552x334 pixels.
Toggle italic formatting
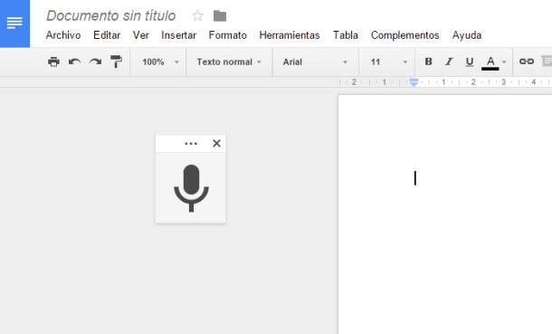[x=449, y=62]
